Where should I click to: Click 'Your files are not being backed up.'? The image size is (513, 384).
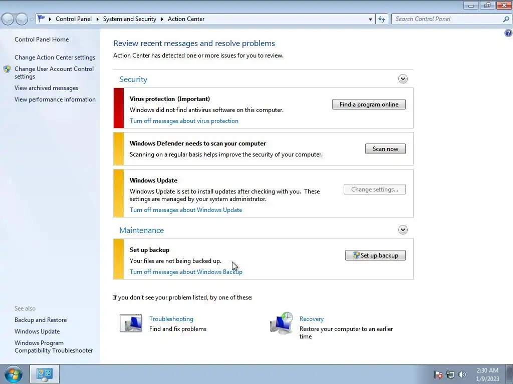(175, 261)
